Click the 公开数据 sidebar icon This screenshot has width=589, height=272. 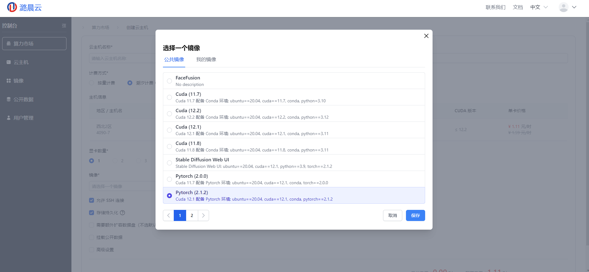9,99
